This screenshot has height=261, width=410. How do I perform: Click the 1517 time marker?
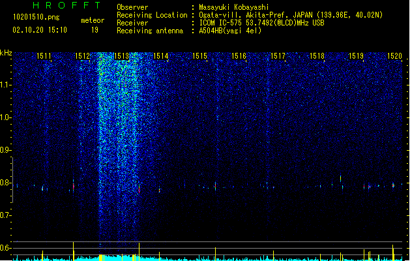(278, 56)
